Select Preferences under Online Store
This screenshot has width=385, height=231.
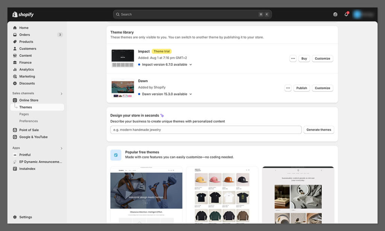point(29,121)
